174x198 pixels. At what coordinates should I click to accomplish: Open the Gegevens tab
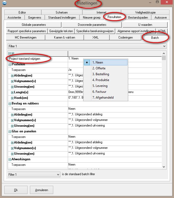35,18
